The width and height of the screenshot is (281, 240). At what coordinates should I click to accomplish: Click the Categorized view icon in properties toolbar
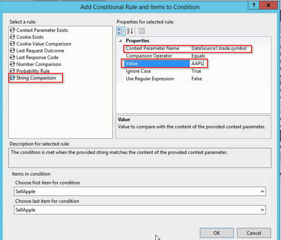point(121,31)
